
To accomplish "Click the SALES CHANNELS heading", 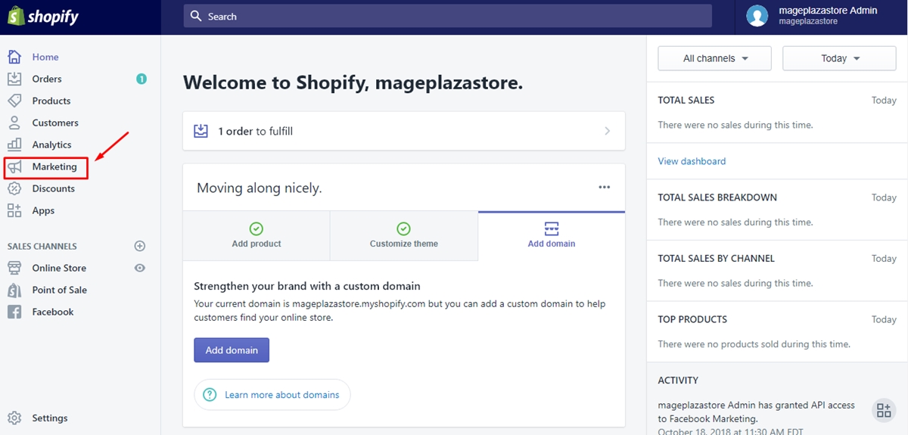I will [42, 246].
